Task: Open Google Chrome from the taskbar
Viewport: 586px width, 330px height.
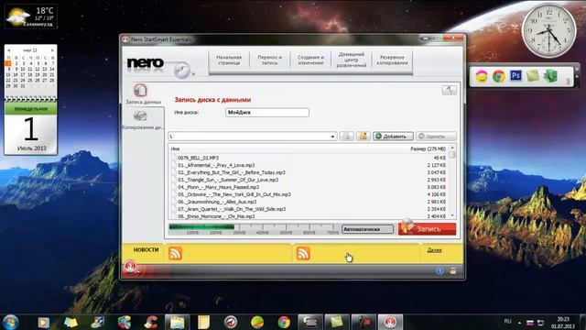Action: [x=284, y=322]
